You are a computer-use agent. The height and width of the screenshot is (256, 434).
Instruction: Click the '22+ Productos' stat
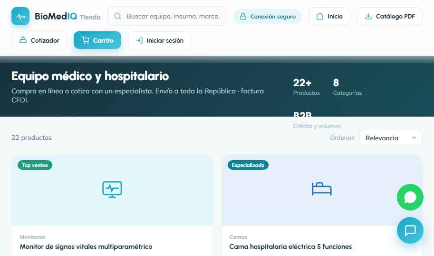pyautogui.click(x=307, y=87)
